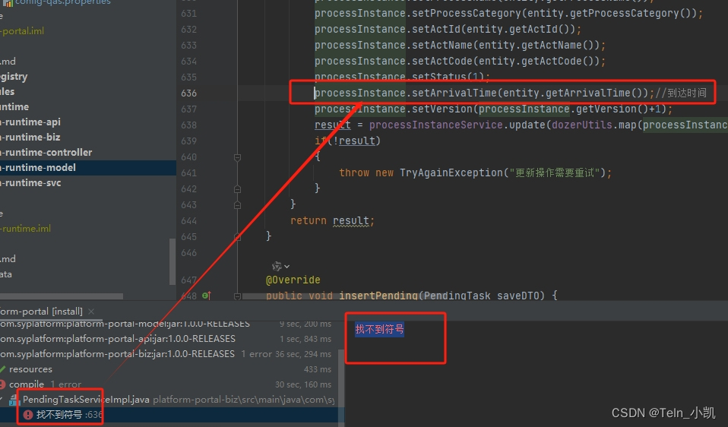
Task: Click the properties file icon at tree top
Action: (8, 2)
